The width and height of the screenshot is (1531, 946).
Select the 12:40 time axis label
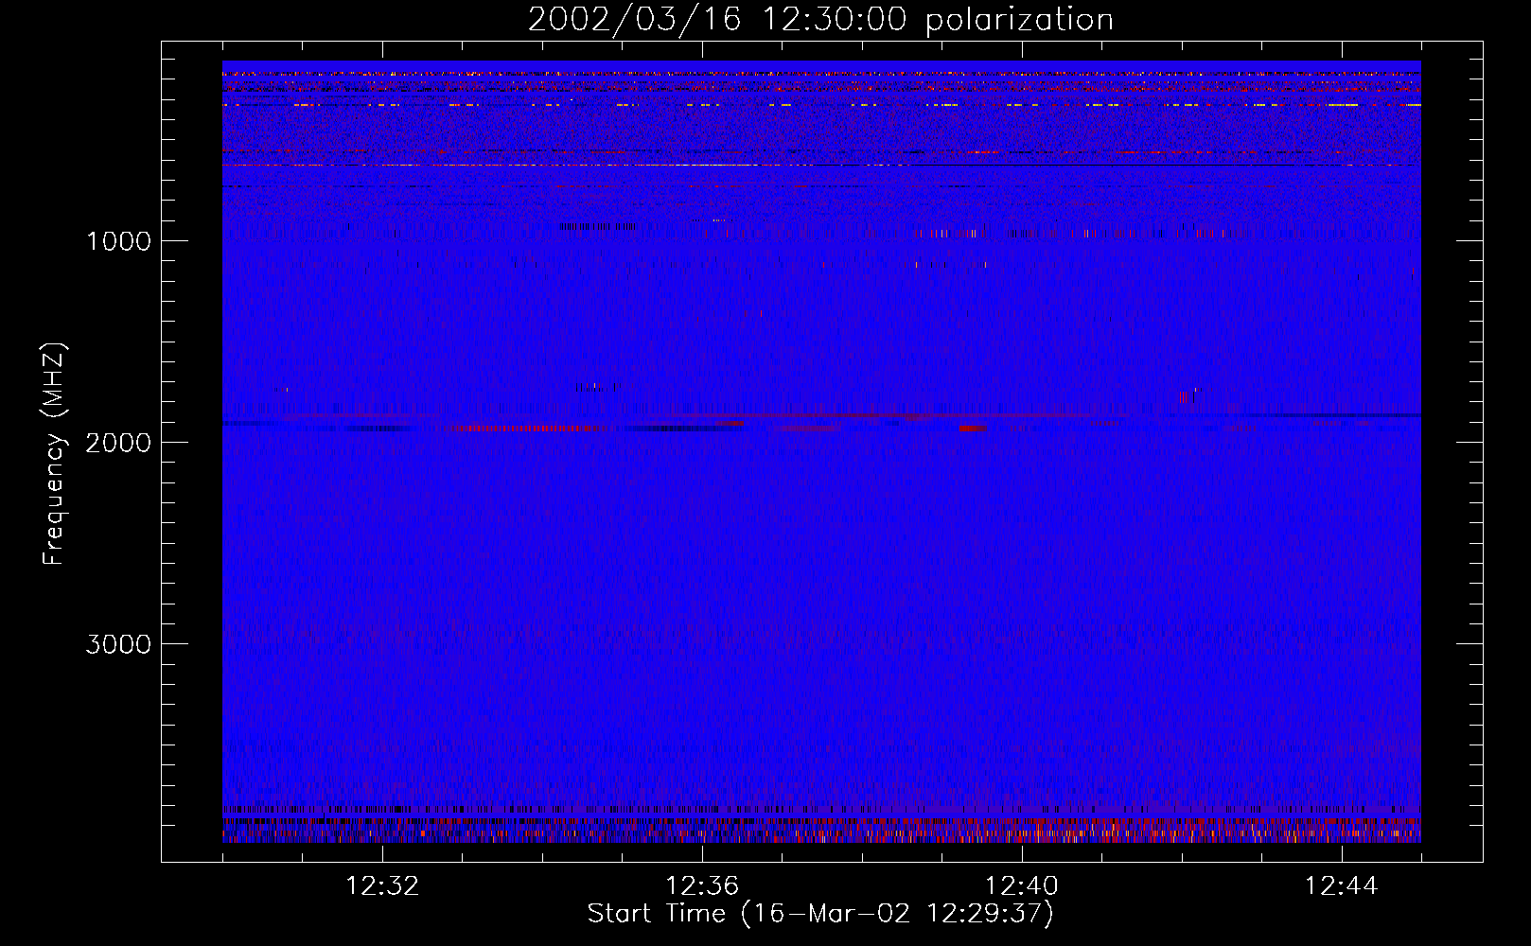point(1022,886)
